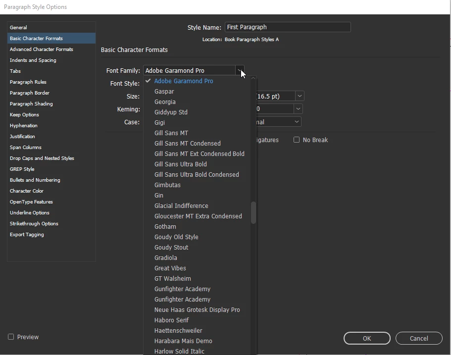Open the leading dropdown showing 16.5 pt
This screenshot has width=451, height=355.
point(300,96)
